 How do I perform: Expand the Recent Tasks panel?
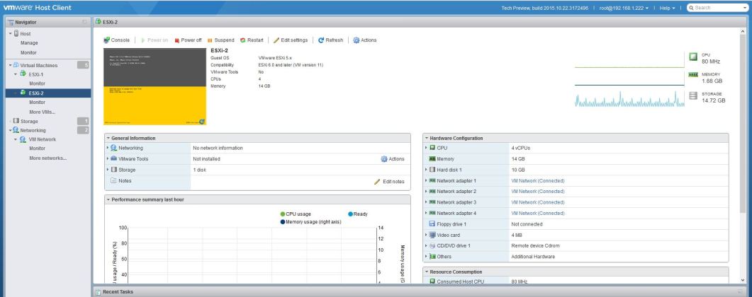[x=740, y=292]
